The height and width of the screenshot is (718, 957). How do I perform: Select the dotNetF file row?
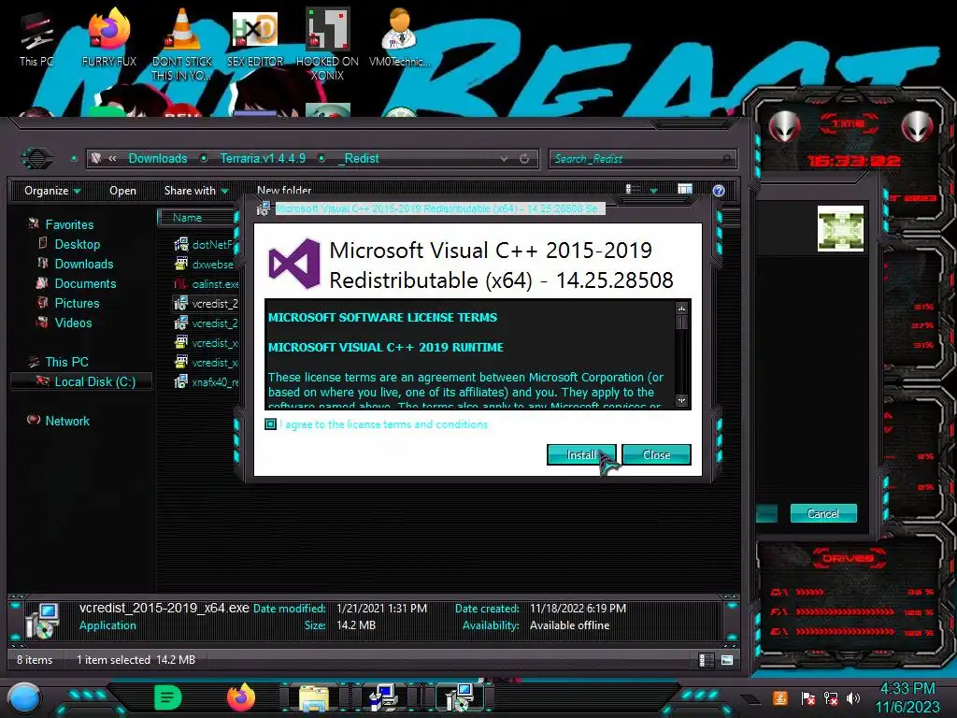pos(206,245)
